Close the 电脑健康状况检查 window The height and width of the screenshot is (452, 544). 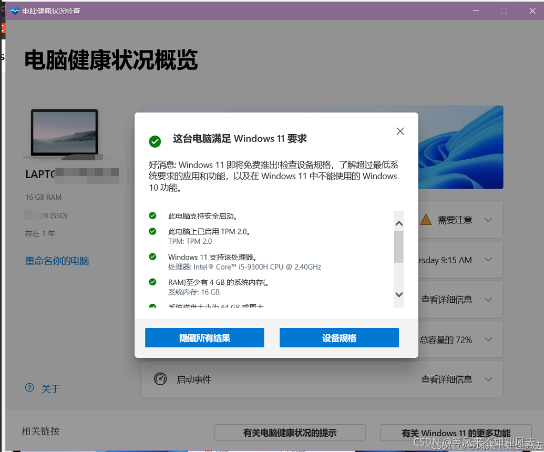pyautogui.click(x=532, y=11)
